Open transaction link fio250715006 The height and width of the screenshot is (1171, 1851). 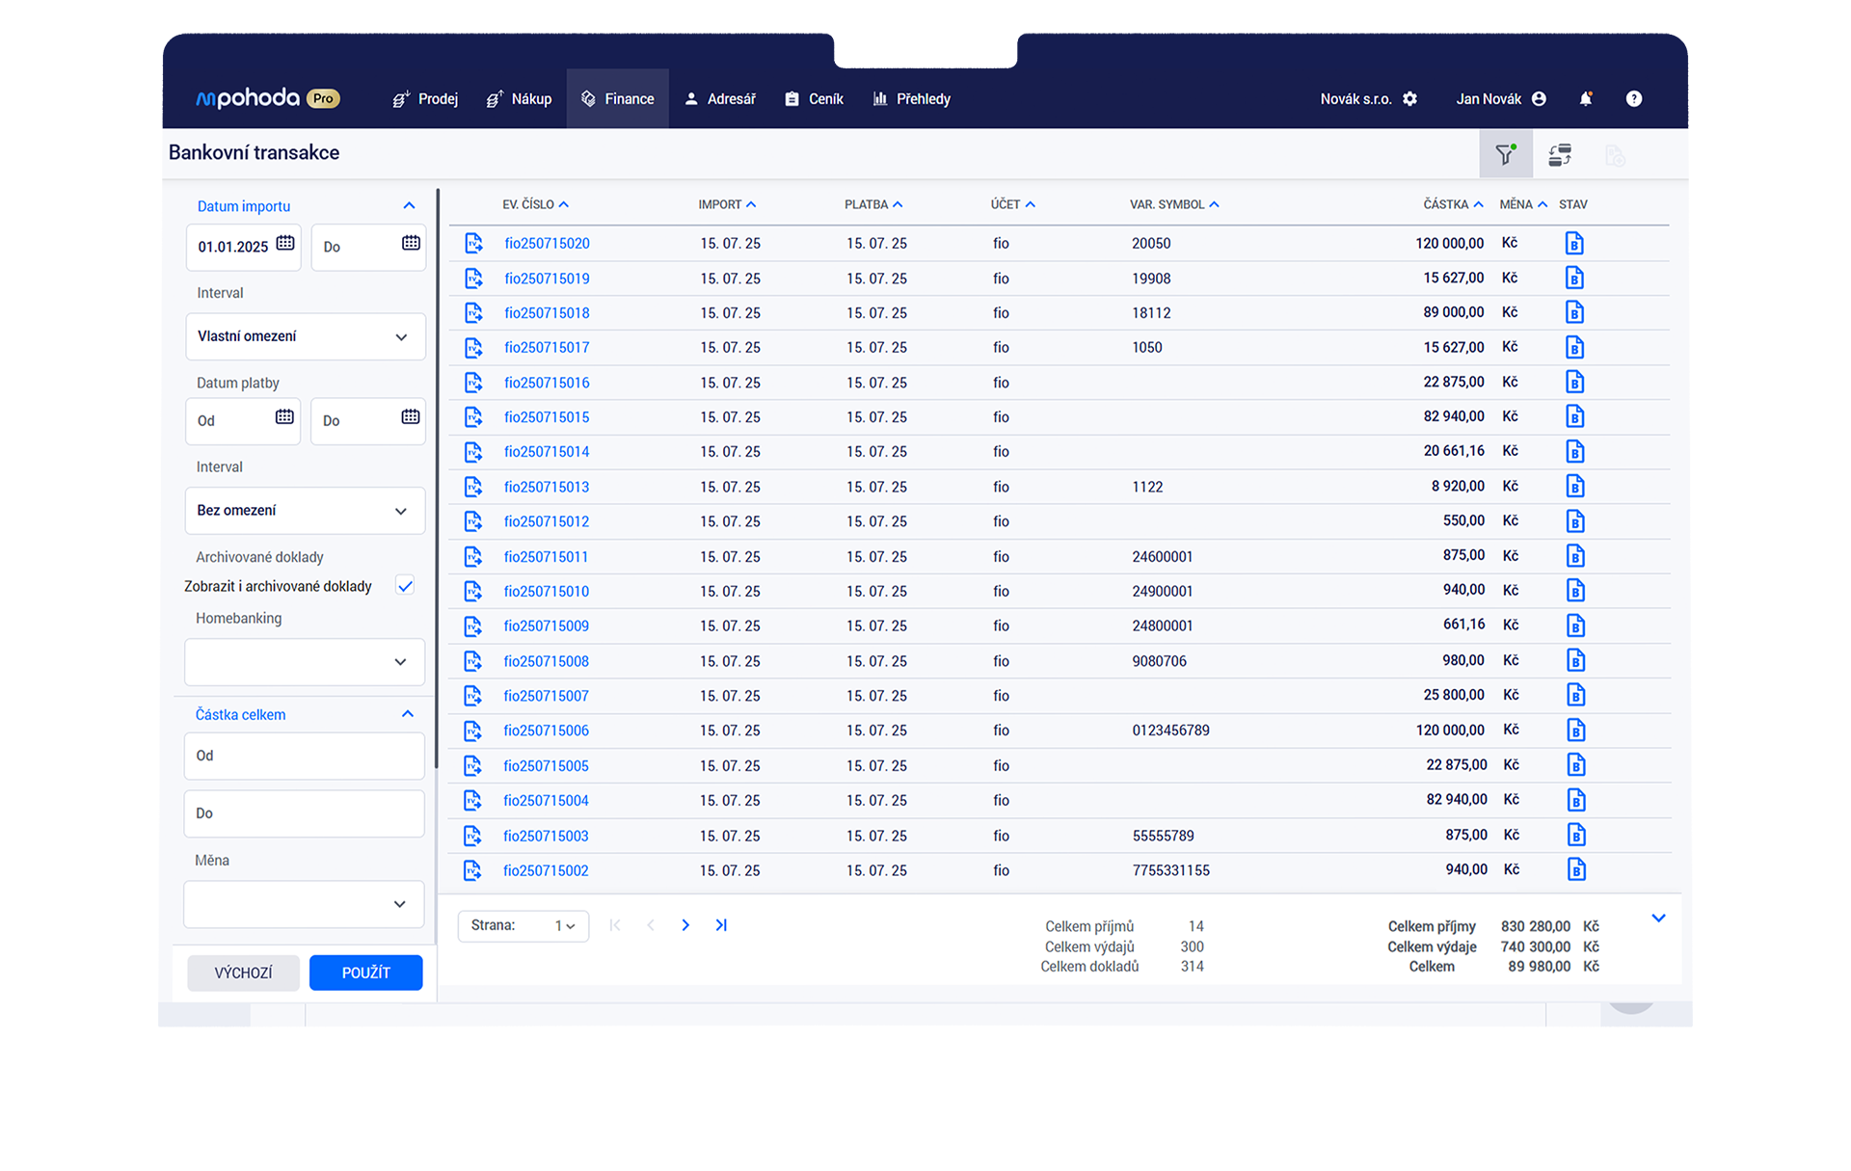point(546,731)
